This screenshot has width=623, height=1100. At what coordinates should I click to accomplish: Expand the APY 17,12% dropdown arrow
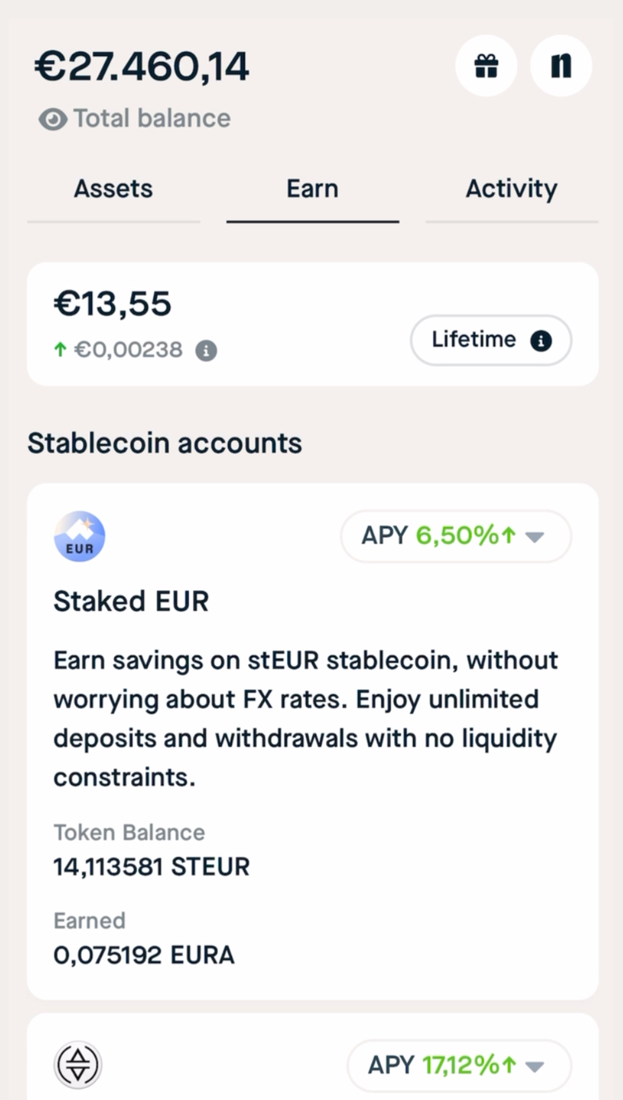[x=535, y=1067]
